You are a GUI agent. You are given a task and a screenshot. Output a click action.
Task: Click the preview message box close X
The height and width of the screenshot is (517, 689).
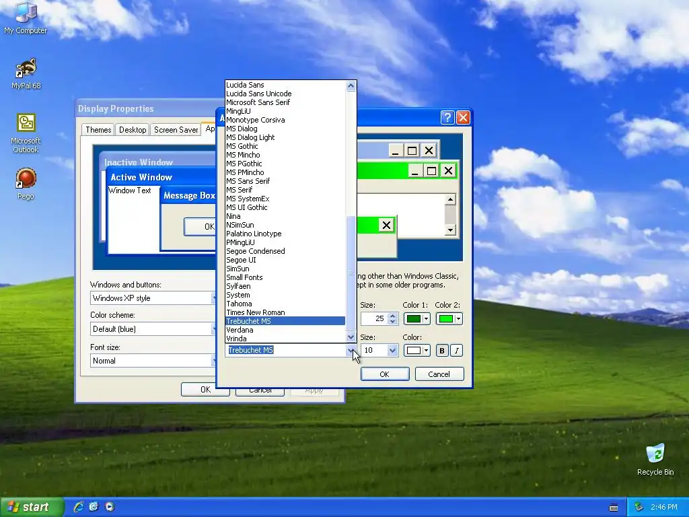point(386,226)
